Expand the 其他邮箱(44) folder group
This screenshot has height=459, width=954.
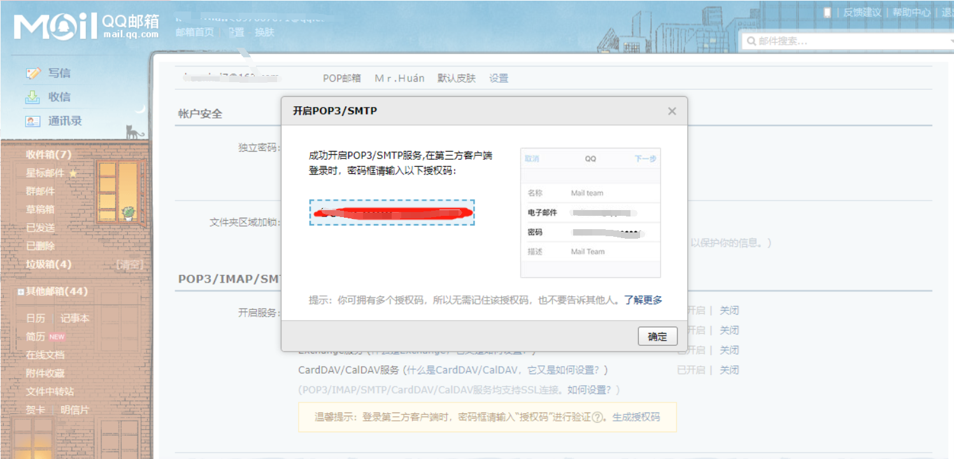(21, 292)
